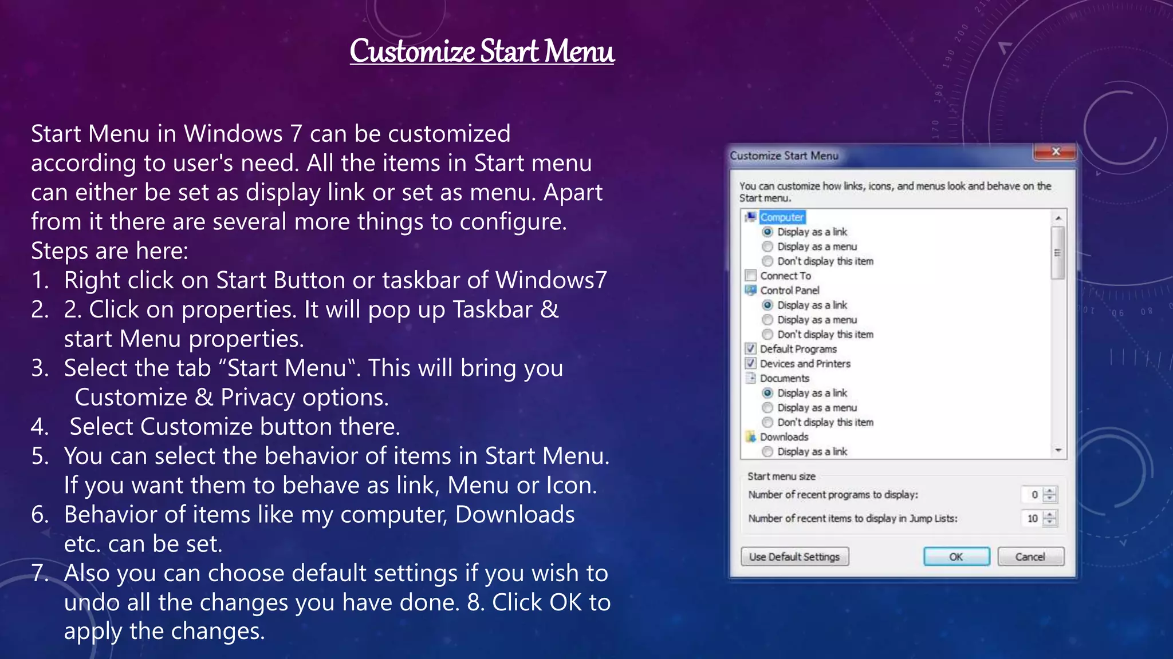Click the recent programs number field
The image size is (1173, 659).
[x=1032, y=495]
